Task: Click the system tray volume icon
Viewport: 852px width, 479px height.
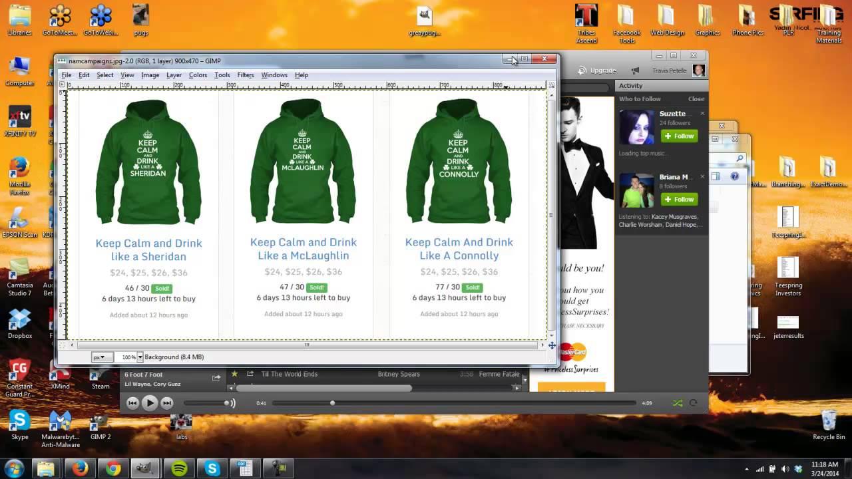Action: (x=785, y=469)
